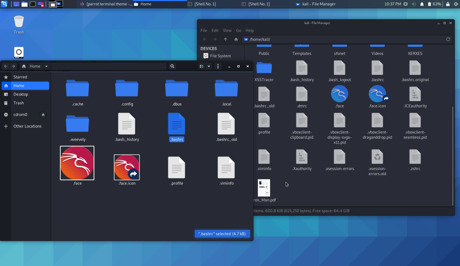This screenshot has height=266, width=460.
Task: Select the XSSTracer folder
Action: click(x=264, y=72)
